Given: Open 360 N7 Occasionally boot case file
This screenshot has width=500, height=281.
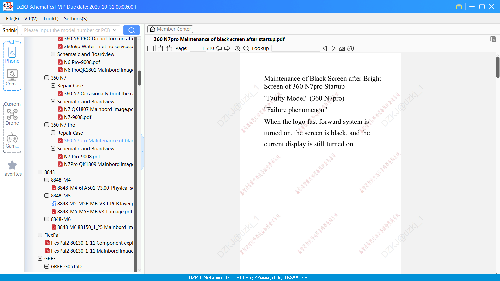Looking at the screenshot, I should (x=96, y=93).
